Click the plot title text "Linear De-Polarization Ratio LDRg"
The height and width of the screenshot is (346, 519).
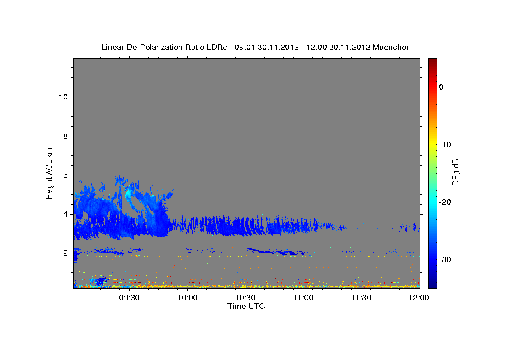pos(164,47)
